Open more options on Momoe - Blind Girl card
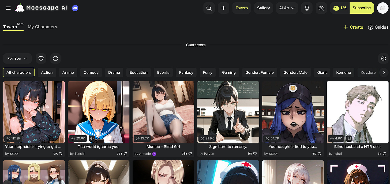This screenshot has width=390, height=184. point(189,87)
